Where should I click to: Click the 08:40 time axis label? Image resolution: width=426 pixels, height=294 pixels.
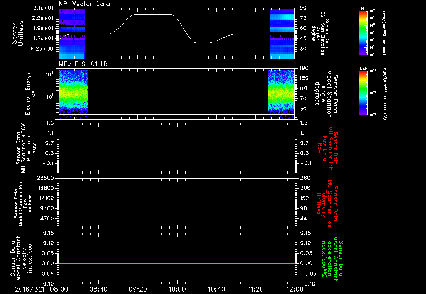tap(98, 289)
